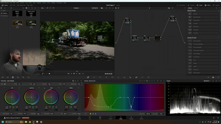Collapse the Resolve FX Color group
221x124 pixels.
219,38
